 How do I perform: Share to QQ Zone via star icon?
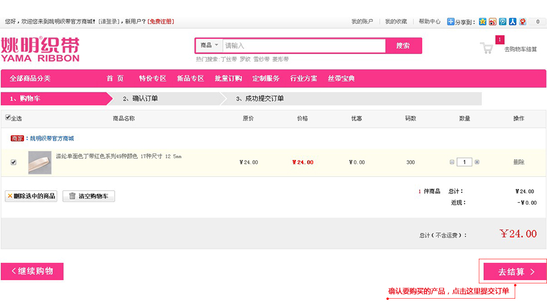click(482, 22)
